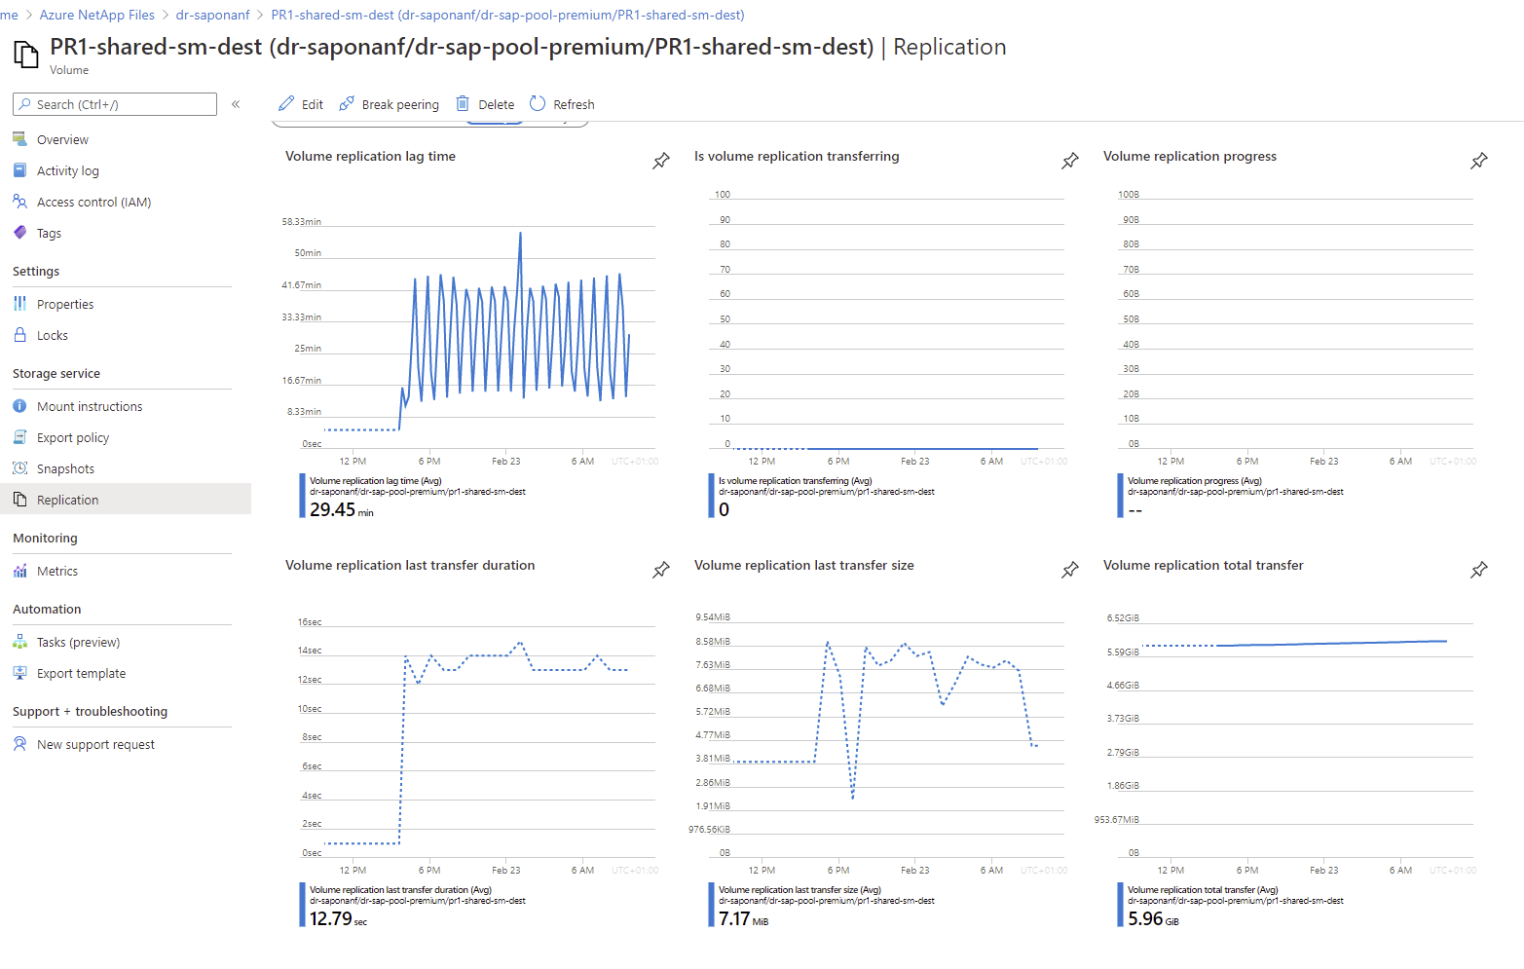Click the Refresh toolbar button
The image size is (1524, 969).
pos(562,104)
